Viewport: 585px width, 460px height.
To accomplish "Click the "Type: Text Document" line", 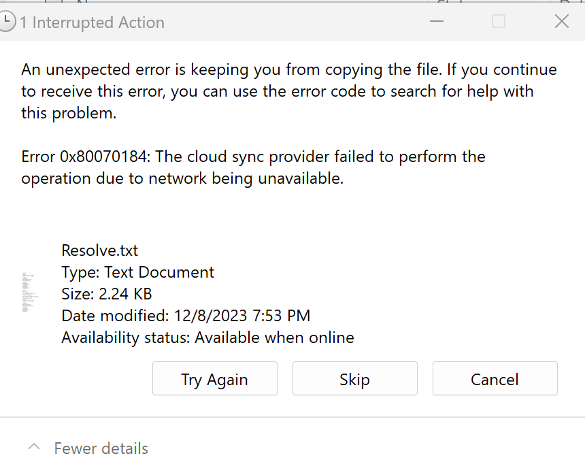I will (137, 272).
